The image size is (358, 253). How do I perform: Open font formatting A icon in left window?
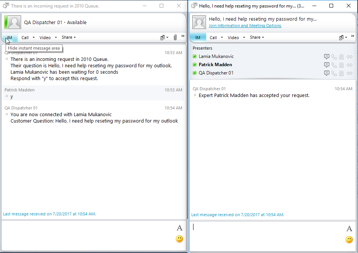(180, 228)
